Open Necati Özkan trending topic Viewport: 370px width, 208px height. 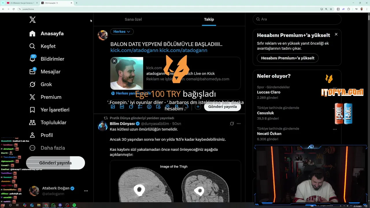[x=269, y=134]
